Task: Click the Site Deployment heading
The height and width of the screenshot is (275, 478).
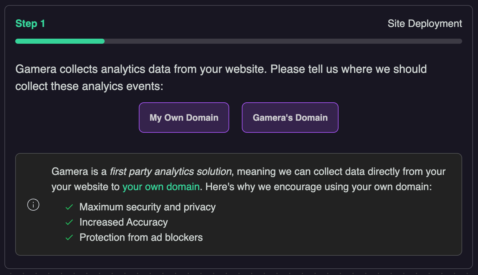Action: (x=425, y=23)
